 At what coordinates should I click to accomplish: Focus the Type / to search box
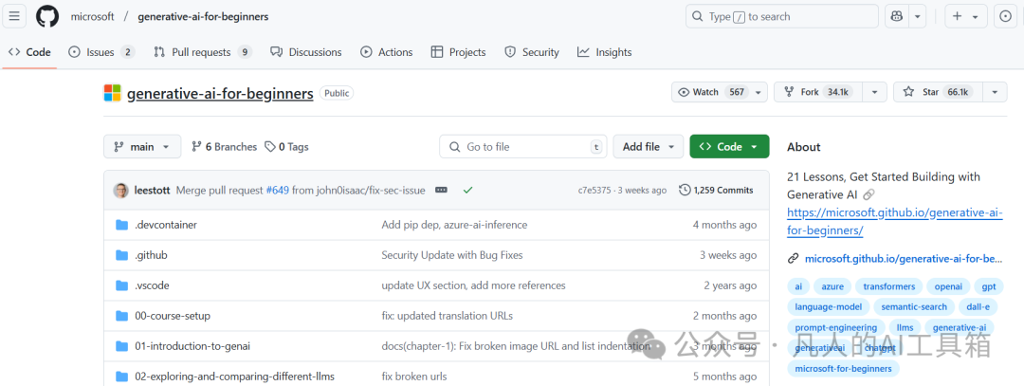(x=781, y=16)
